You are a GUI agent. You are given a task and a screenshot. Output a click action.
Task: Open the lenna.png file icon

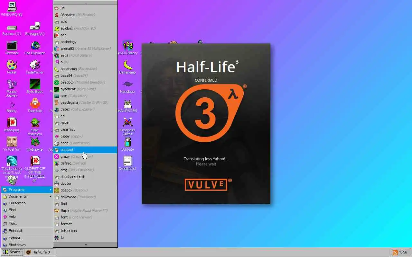pyautogui.click(x=12, y=125)
